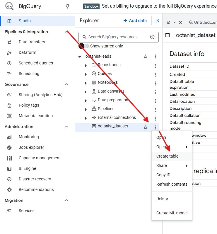Click the Search BigQuery resources field
The width and height of the screenshot is (217, 234).
pos(119,37)
